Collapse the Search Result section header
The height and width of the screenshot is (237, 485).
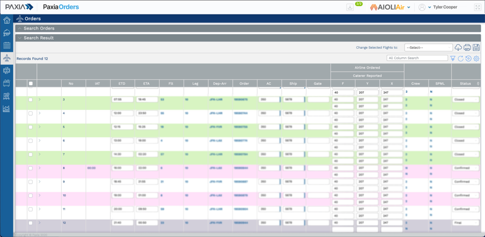20,38
